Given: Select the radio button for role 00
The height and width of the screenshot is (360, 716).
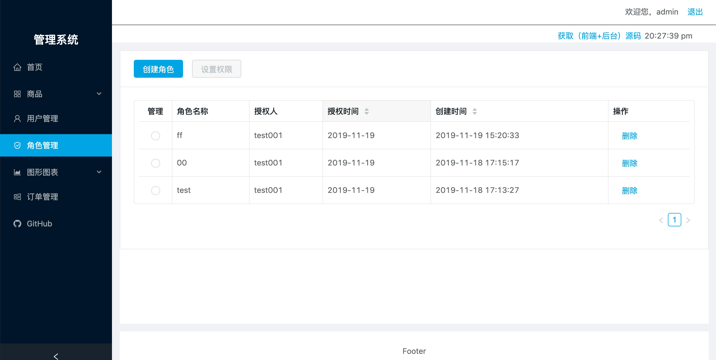Looking at the screenshot, I should [x=156, y=163].
